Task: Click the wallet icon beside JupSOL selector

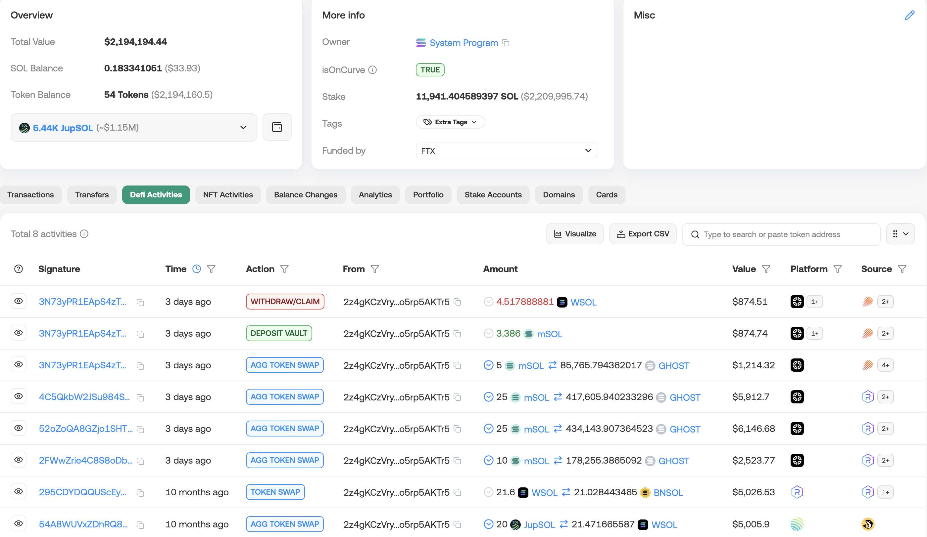Action: point(277,127)
